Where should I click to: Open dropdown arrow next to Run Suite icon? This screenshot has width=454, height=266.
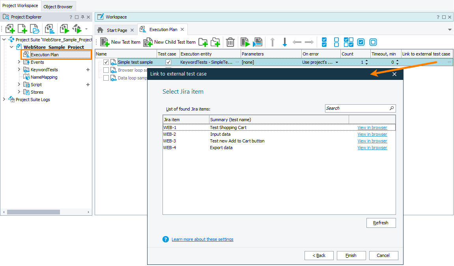click(86, 29)
